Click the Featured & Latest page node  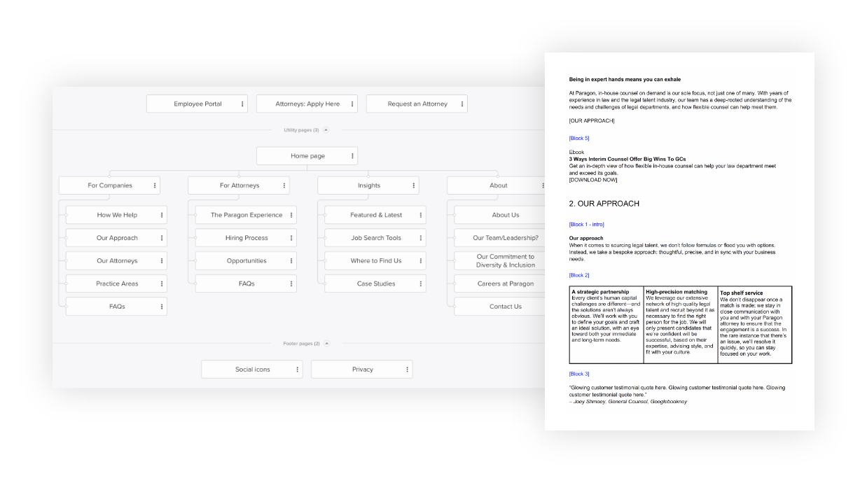coord(375,216)
